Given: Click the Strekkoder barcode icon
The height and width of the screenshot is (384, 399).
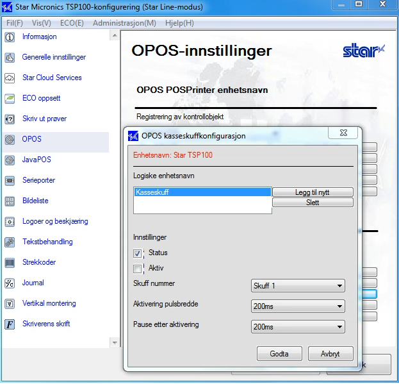Looking at the screenshot, I should pyautogui.click(x=10, y=263).
